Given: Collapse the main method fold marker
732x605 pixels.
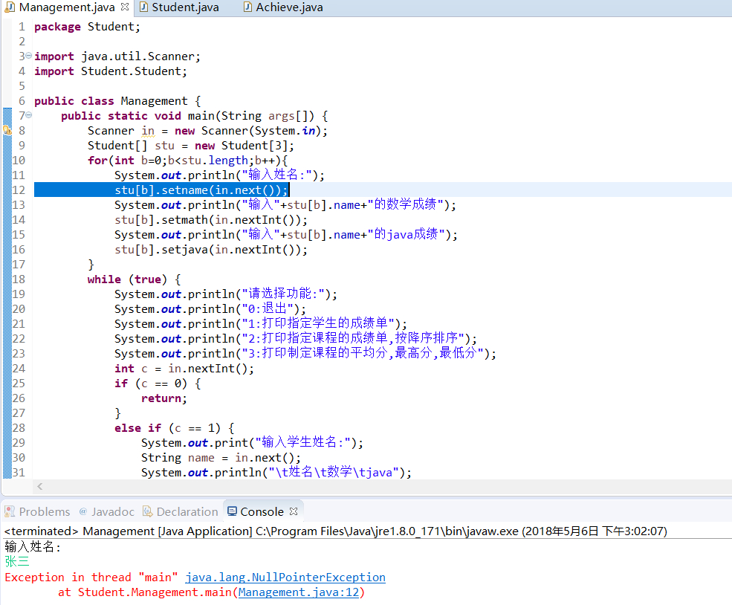Looking at the screenshot, I should pos(29,115).
